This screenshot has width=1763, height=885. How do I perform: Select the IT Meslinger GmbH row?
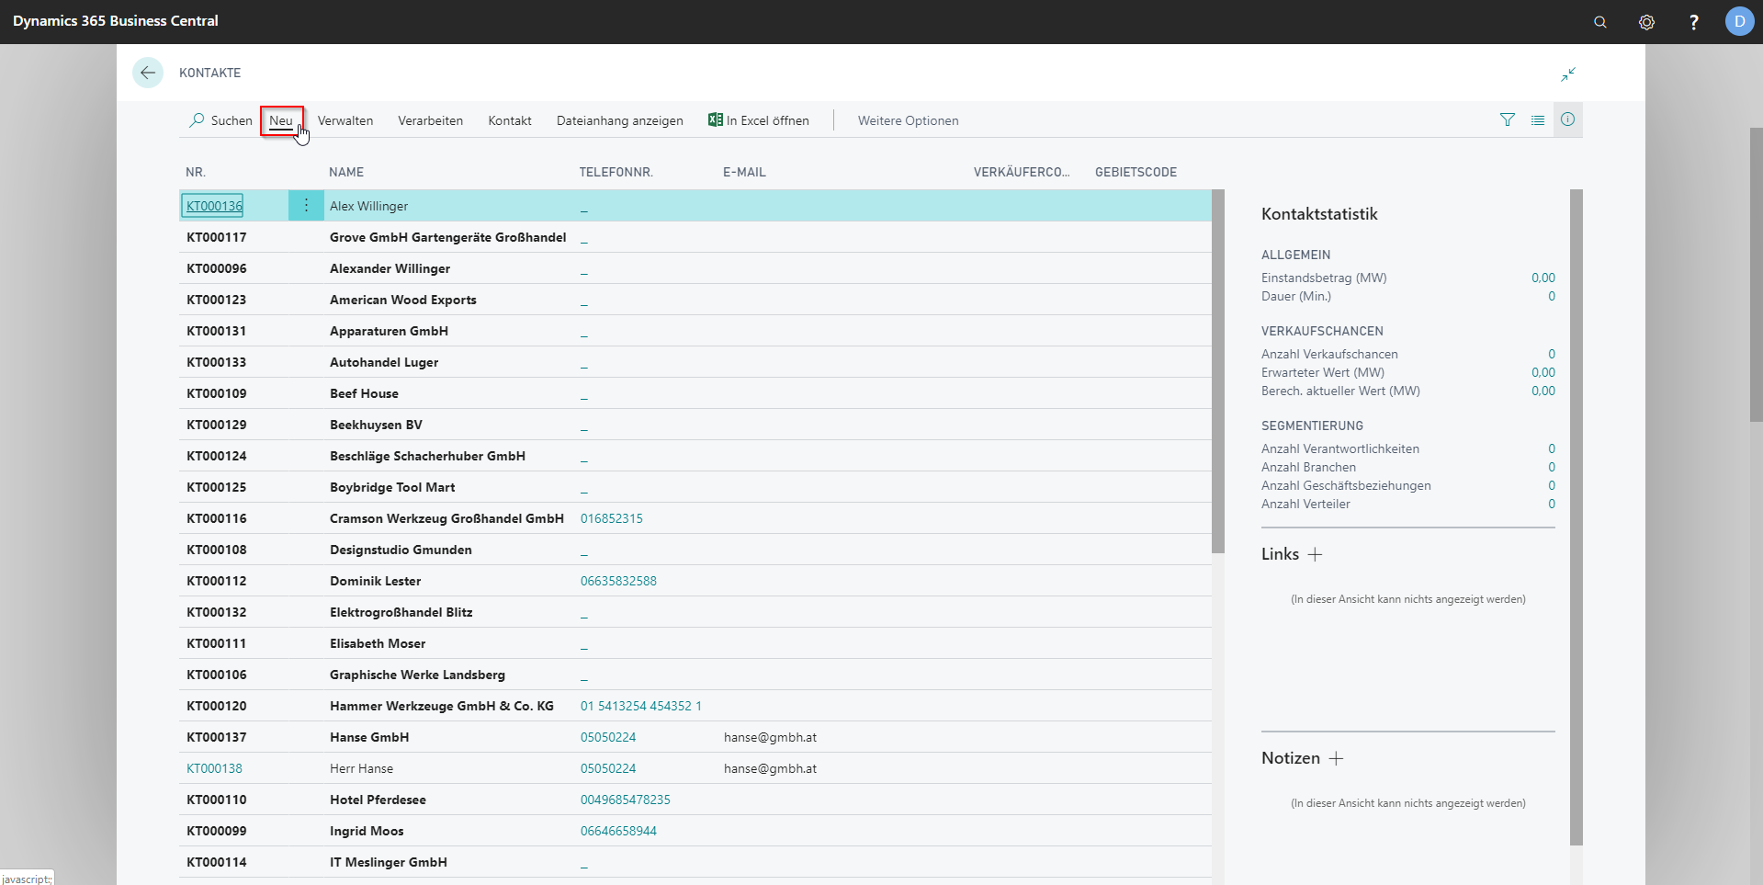[x=695, y=862]
